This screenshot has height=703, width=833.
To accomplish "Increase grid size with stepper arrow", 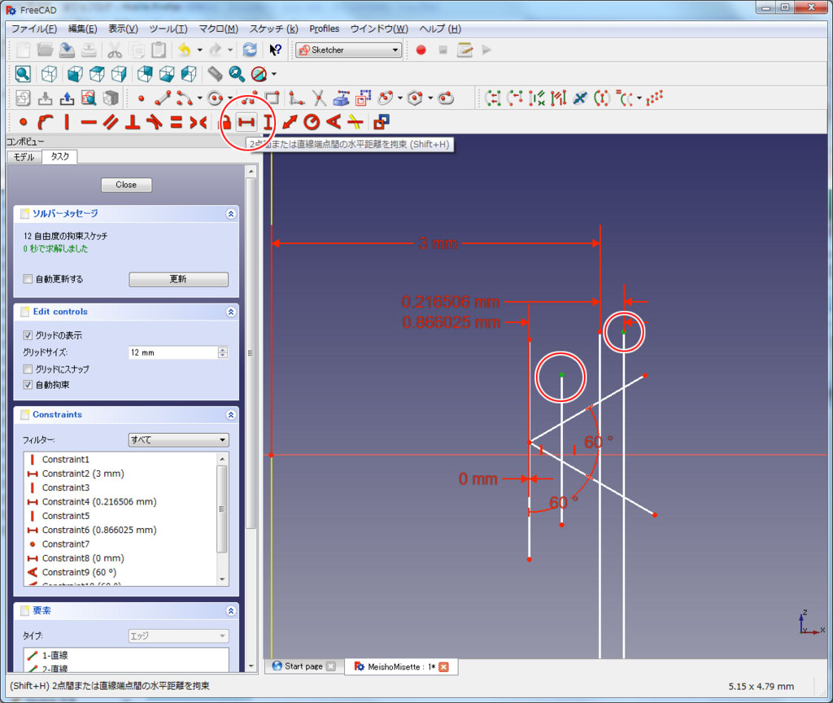I will point(223,349).
